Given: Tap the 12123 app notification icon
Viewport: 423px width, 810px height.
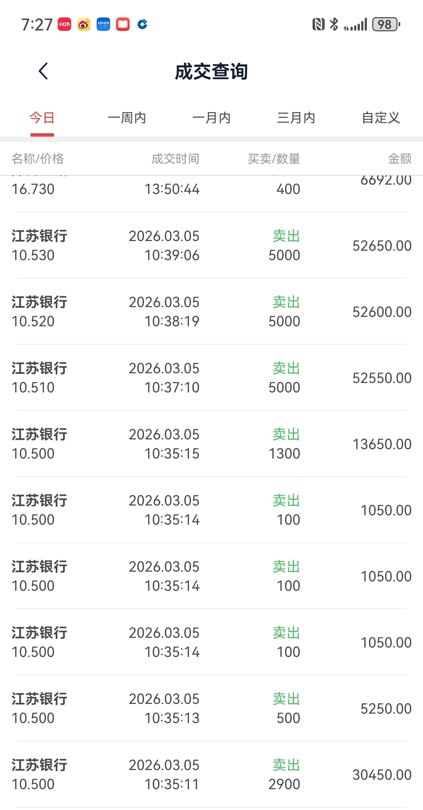Looking at the screenshot, I should click(x=103, y=25).
